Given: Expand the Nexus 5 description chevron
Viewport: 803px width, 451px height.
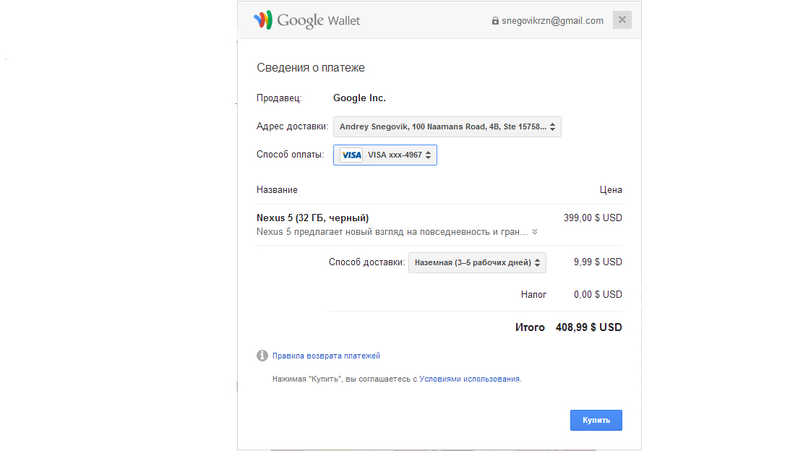Looking at the screenshot, I should (535, 232).
